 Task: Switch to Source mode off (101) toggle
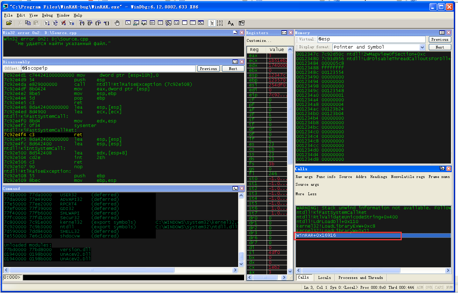click(220, 23)
